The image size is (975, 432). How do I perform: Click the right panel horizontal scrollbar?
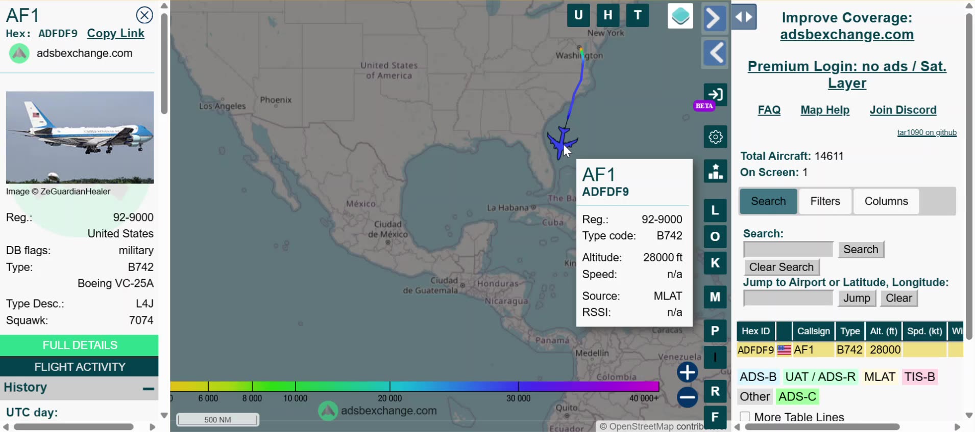822,427
